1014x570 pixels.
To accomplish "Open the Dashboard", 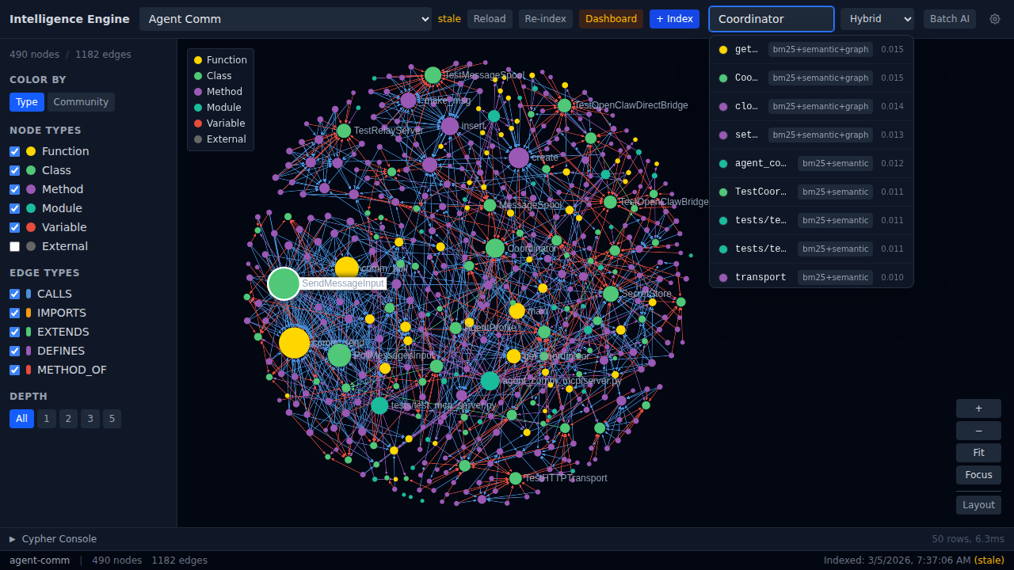I will (x=611, y=18).
